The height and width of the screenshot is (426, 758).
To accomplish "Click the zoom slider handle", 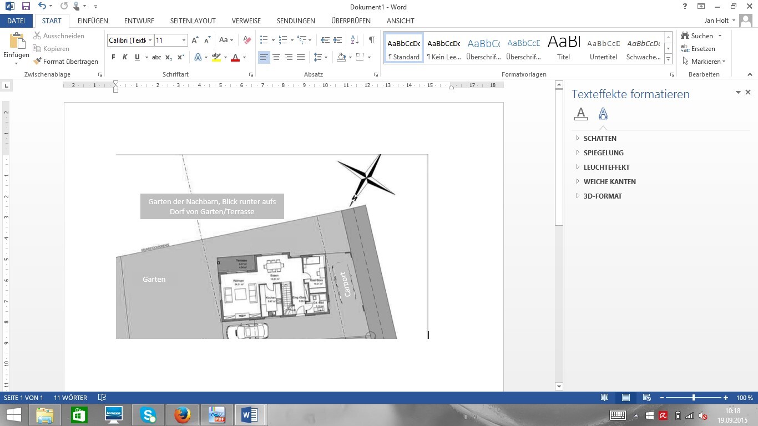I will [694, 398].
